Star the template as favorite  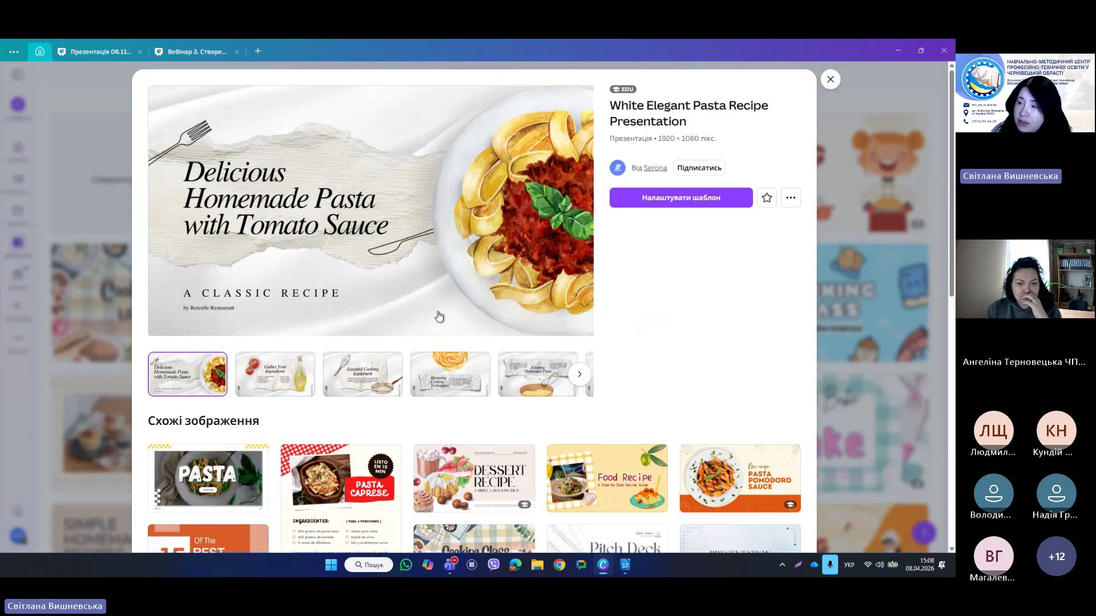[x=767, y=198]
